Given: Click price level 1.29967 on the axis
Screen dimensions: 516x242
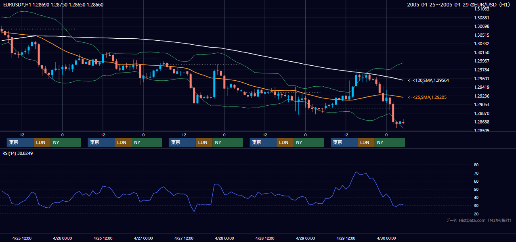Looking at the screenshot, I should pos(481,61).
